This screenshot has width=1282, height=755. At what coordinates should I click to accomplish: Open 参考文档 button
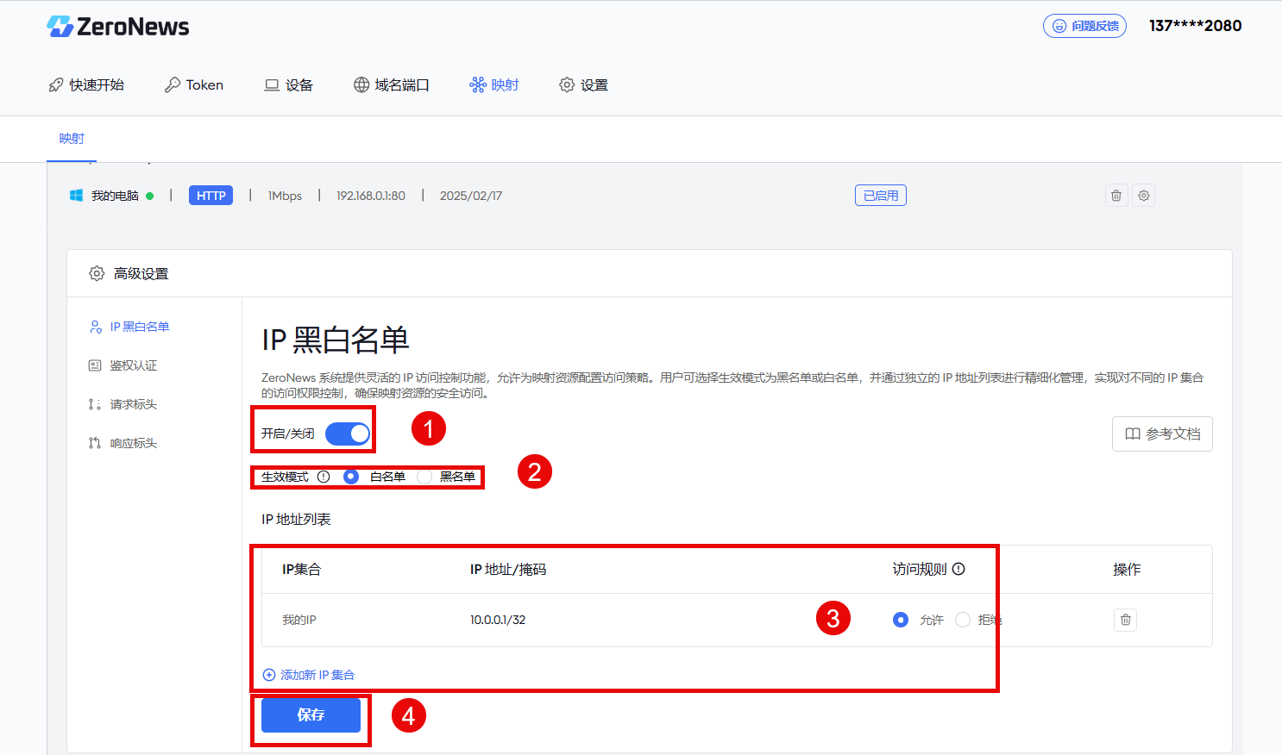1162,434
